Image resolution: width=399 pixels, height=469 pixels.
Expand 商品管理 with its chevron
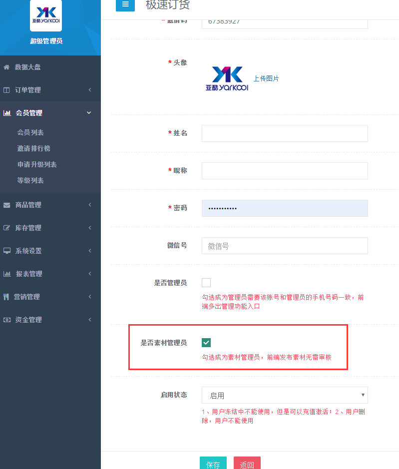pos(90,205)
